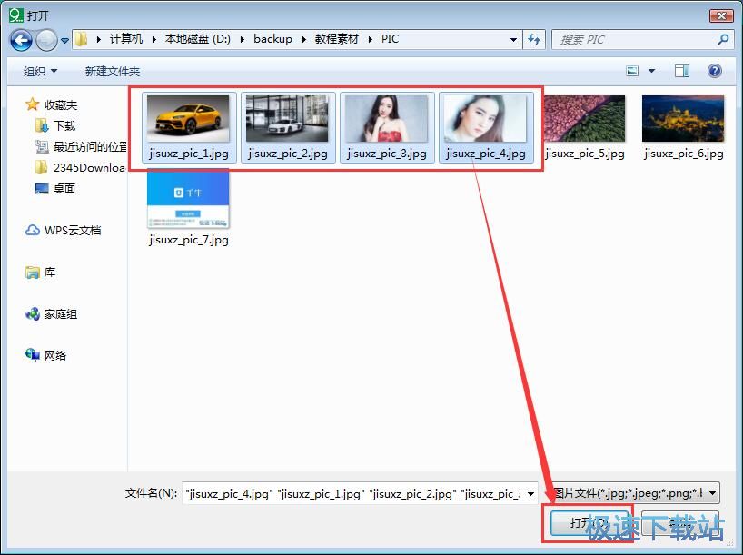Select backup in the address breadcrumb
This screenshot has width=743, height=555.
pos(272,39)
